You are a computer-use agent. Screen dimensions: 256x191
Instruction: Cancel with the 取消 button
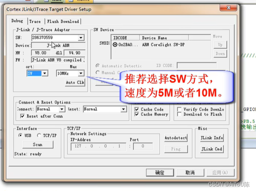click(190, 172)
